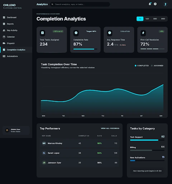Click the First-Call Resolution lightning icon
The width and height of the screenshot is (172, 184).
pos(143,33)
